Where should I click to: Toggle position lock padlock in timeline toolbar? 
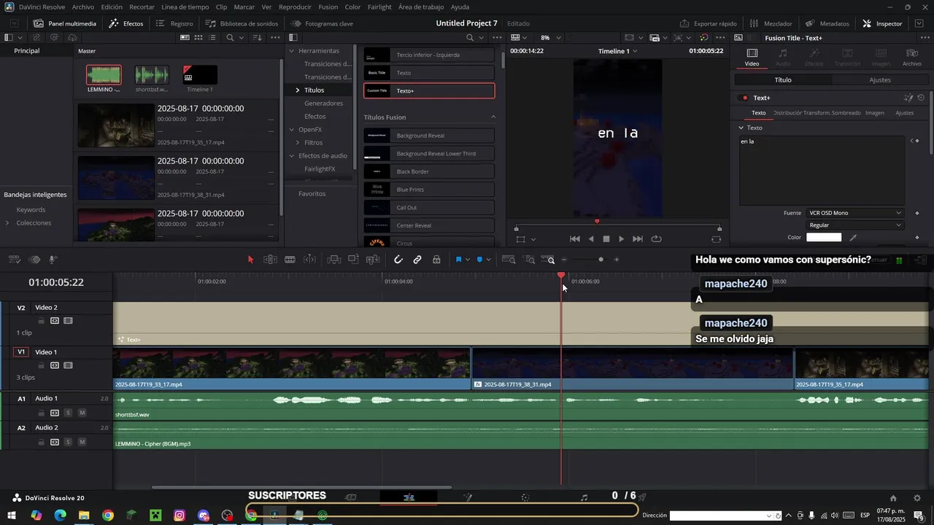(x=436, y=260)
